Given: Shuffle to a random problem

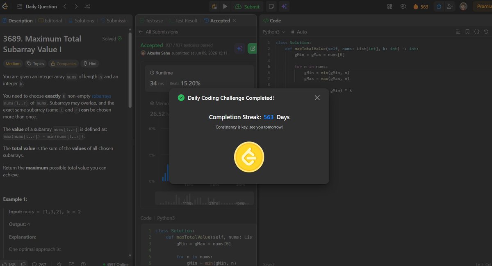Looking at the screenshot, I should [x=87, y=7].
